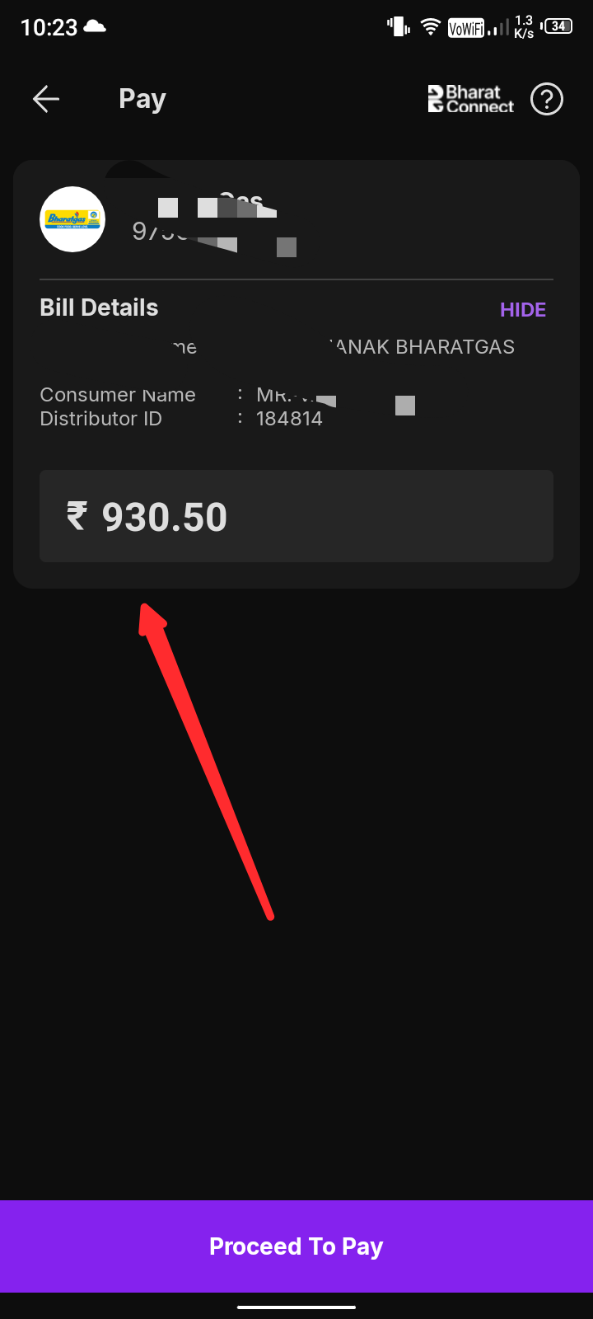Tap the bottom navigation gesture bar
Screen dimensions: 593x1319
click(x=296, y=1307)
